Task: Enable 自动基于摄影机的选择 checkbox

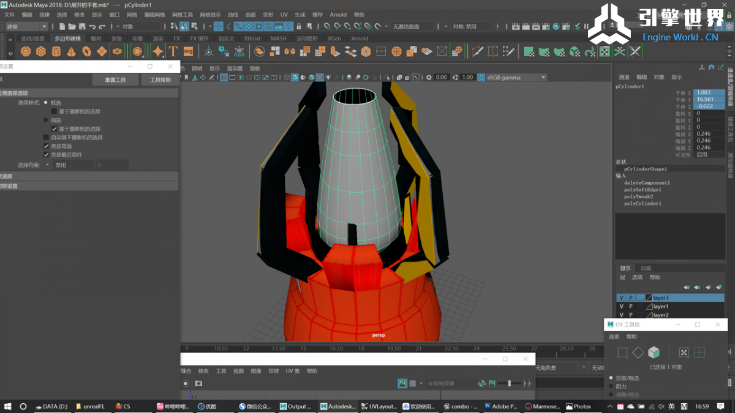Action: [x=46, y=138]
